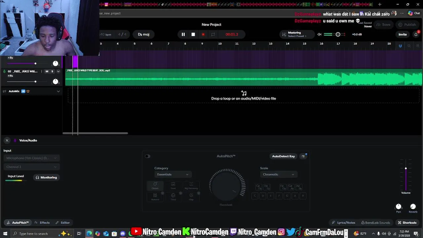Click purple voice track pan knob
This screenshot has width=423, height=238.
(56, 63)
